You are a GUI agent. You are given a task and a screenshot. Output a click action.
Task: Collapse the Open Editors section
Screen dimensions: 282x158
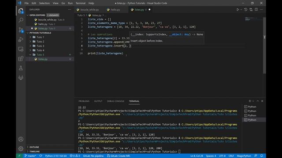(37, 15)
